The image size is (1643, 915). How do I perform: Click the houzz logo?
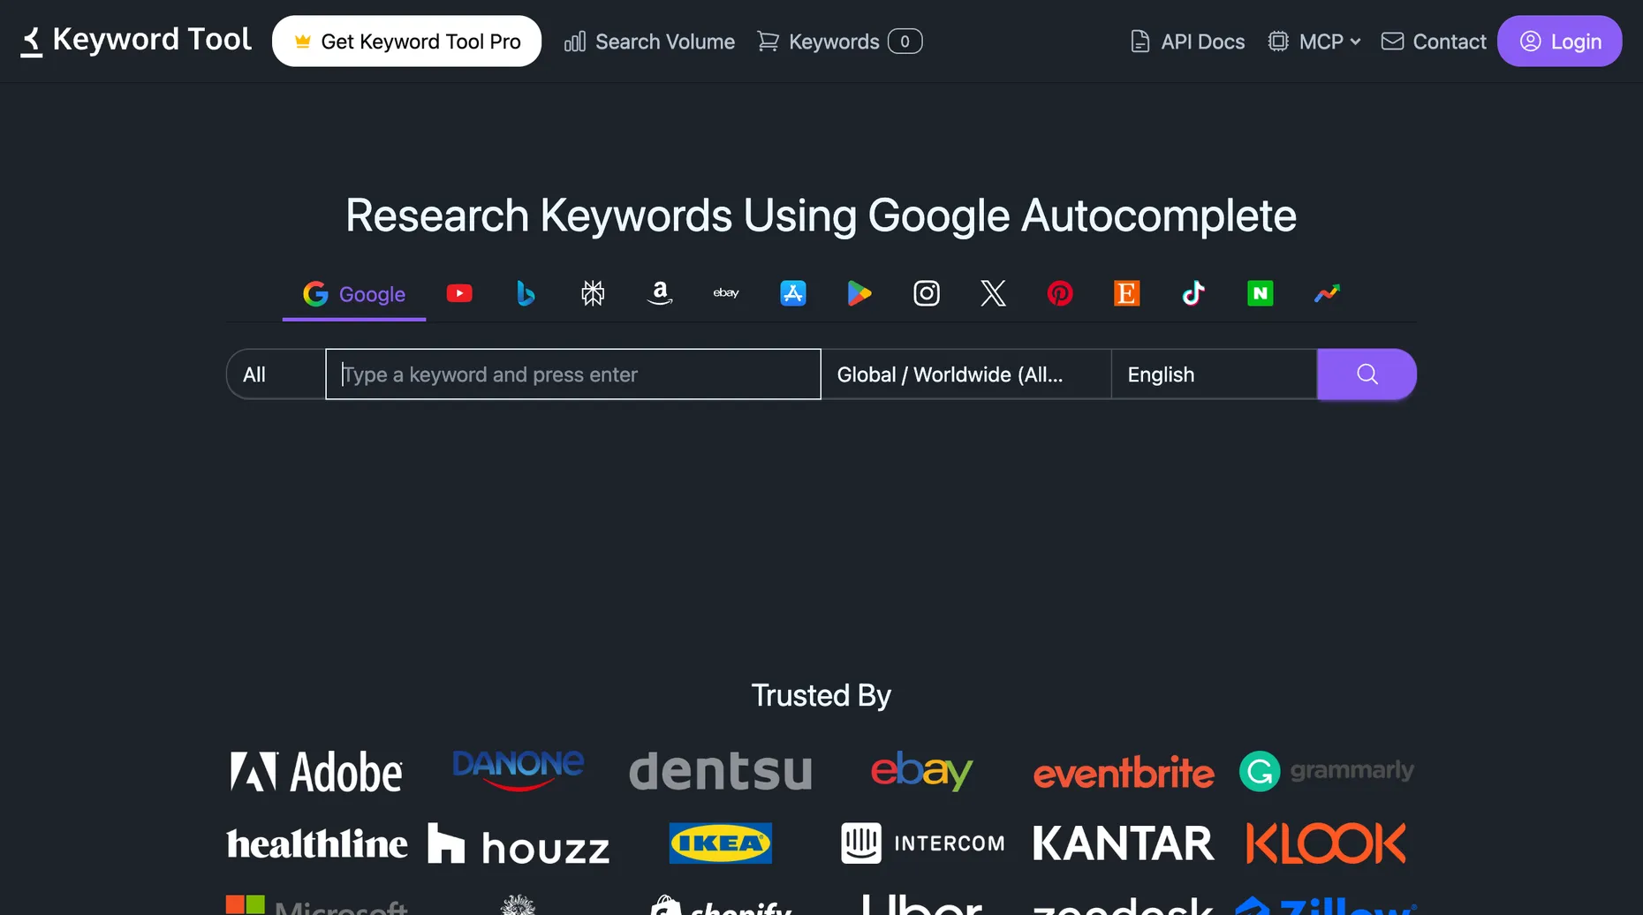tap(519, 843)
